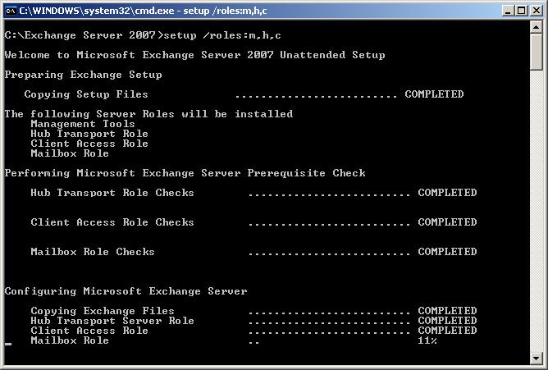Viewport: 548px width, 370px height.
Task: Click the scrollbar down arrow
Action: coord(537,359)
